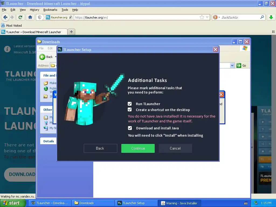The width and height of the screenshot is (276, 207).
Task: Switch to TLauncher Setup taskbar button
Action: (137, 203)
